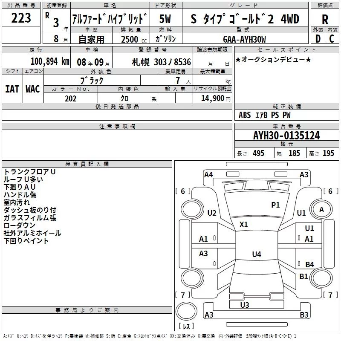Select the [レス] label

point(186,326)
